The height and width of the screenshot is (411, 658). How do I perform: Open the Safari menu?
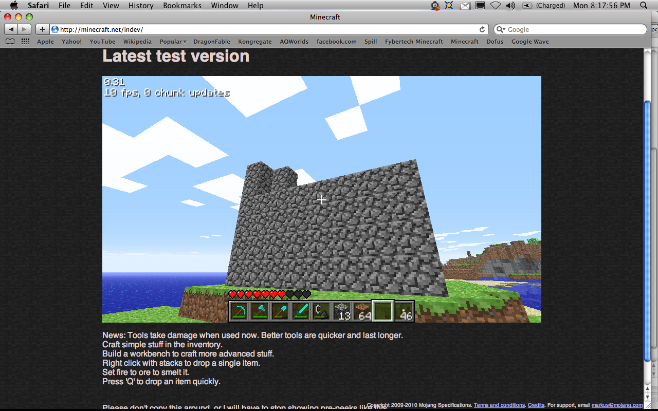(x=38, y=5)
